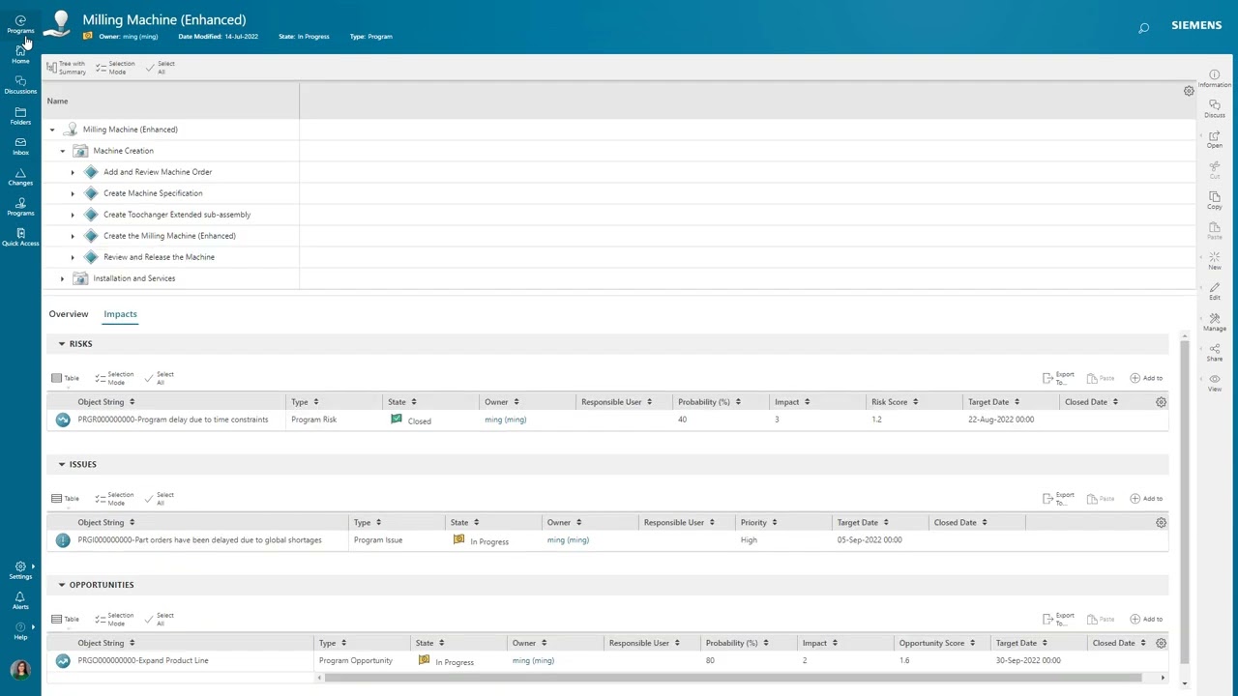This screenshot has height=696, width=1238.
Task: Click Open in the right toolbar
Action: tap(1215, 139)
